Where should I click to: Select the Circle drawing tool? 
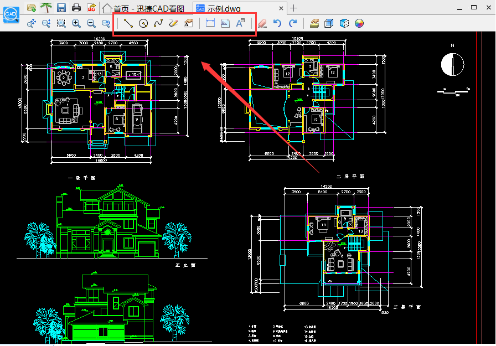143,23
